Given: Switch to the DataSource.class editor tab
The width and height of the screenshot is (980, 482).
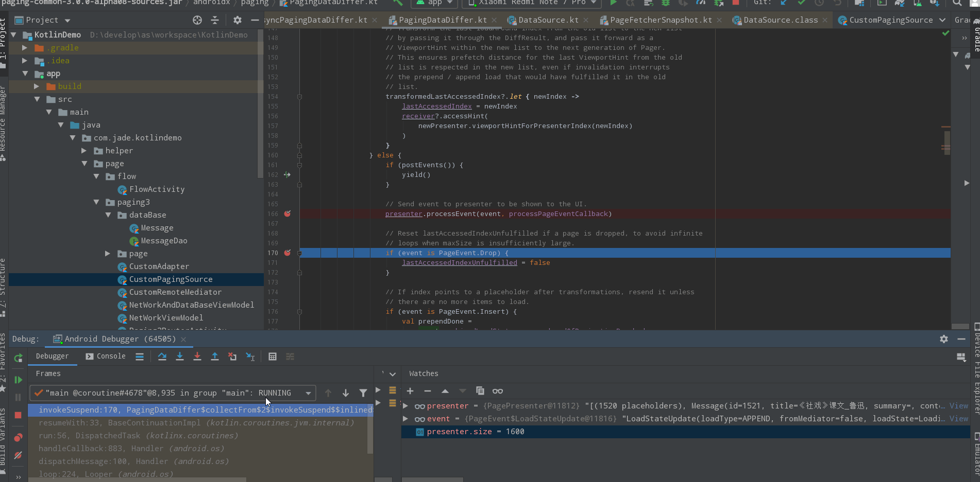Looking at the screenshot, I should [x=781, y=20].
